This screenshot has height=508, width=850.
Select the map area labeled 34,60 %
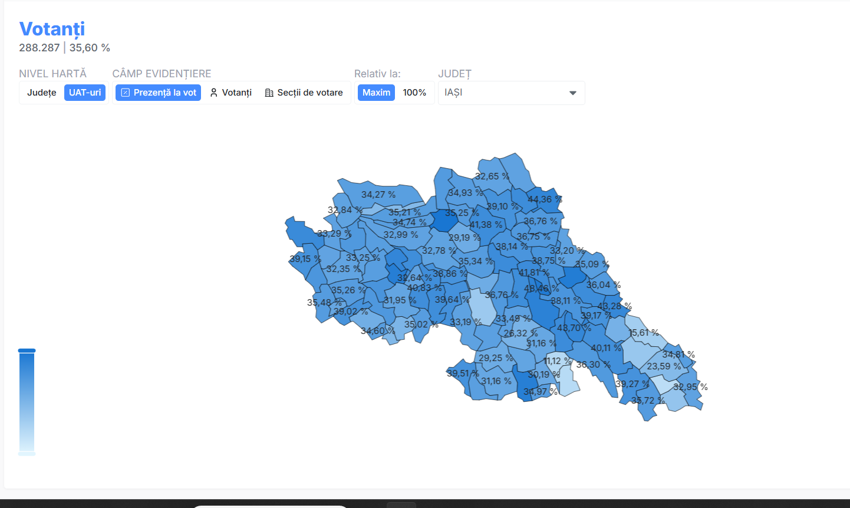[x=378, y=331]
